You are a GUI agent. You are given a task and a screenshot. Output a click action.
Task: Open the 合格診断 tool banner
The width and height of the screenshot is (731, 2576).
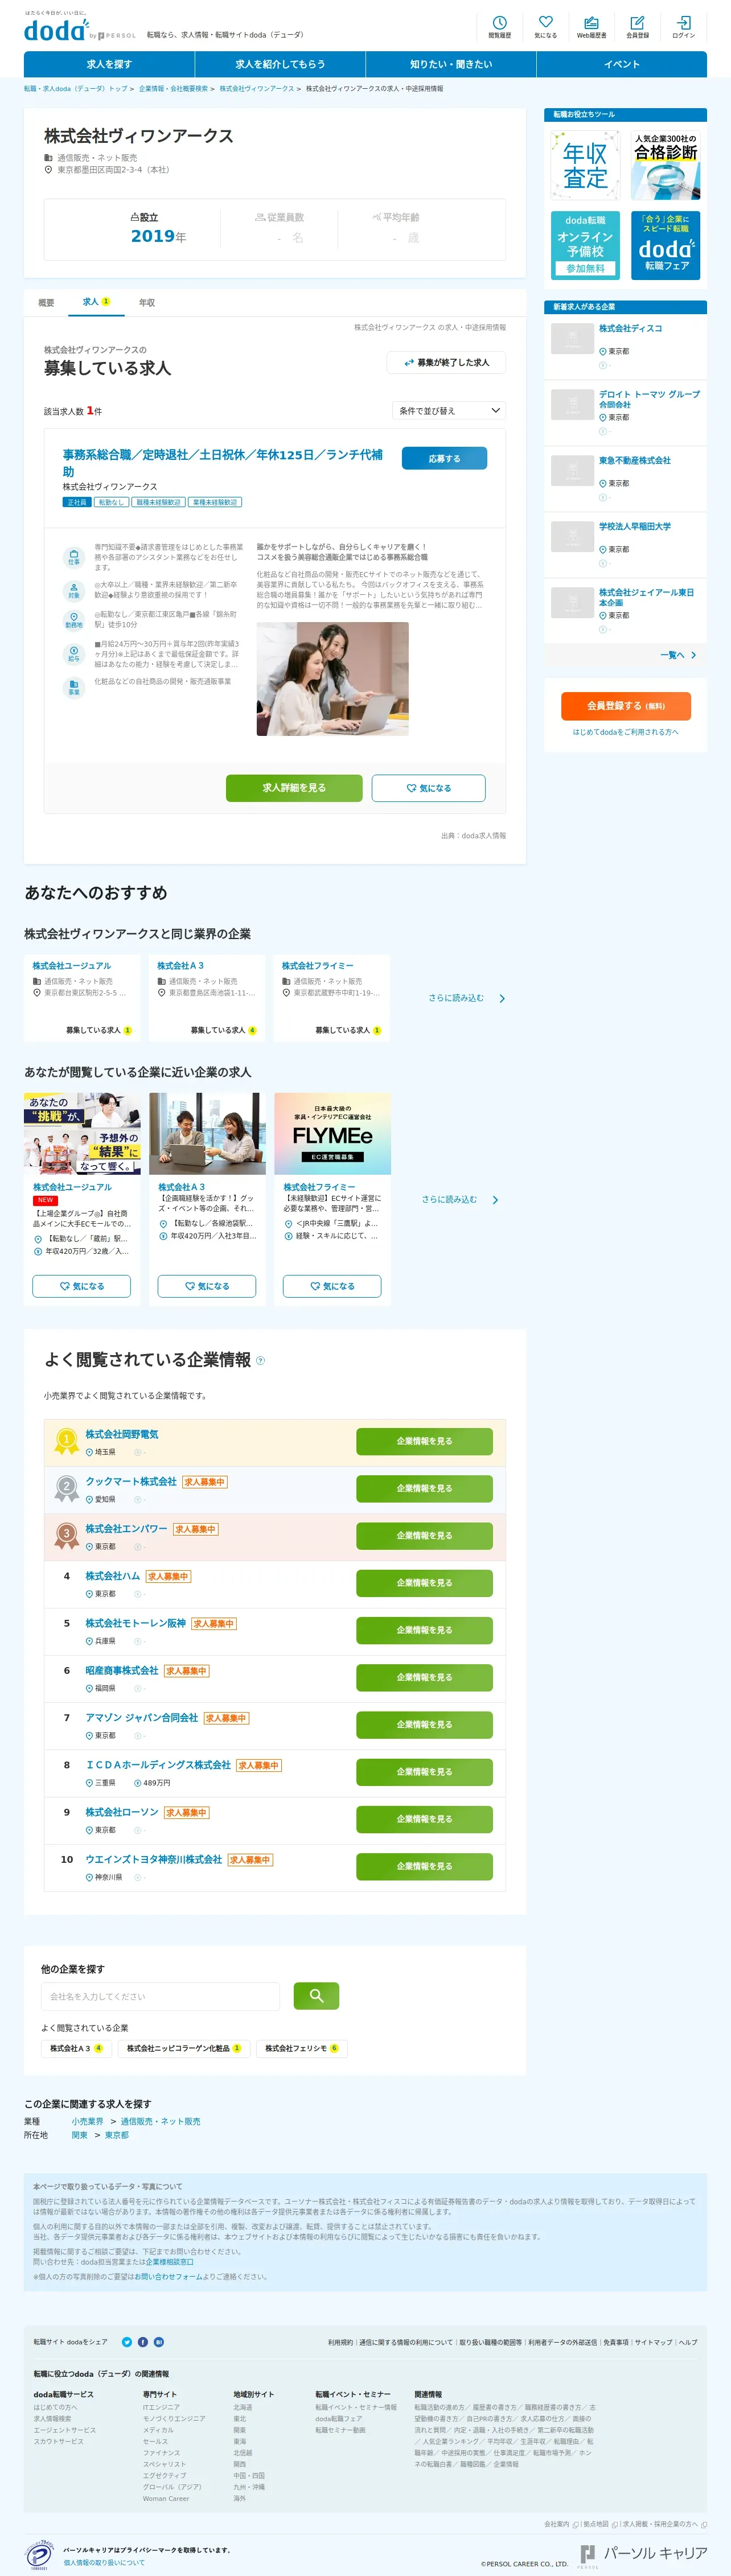tap(666, 165)
